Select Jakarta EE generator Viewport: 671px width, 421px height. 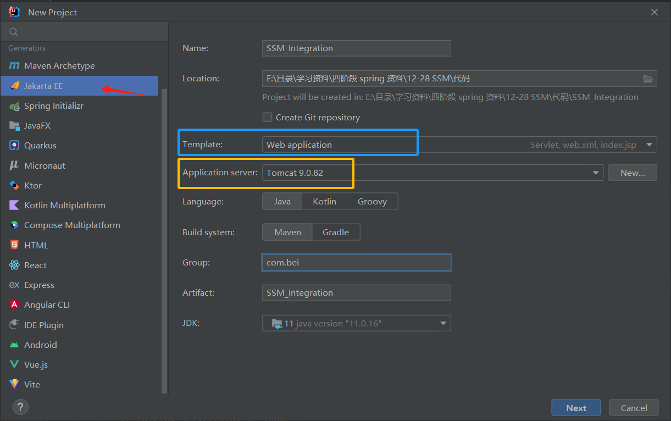[80, 86]
